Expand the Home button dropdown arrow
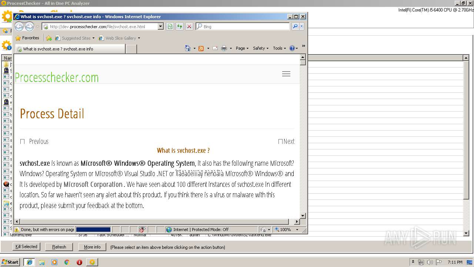The height and width of the screenshot is (267, 474). (x=194, y=48)
